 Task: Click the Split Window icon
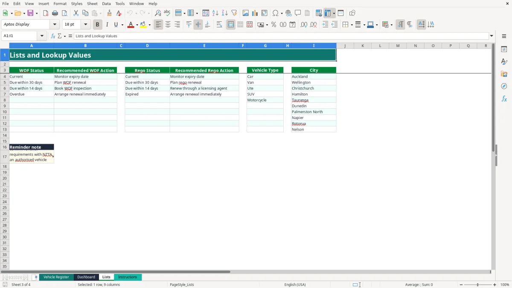click(340, 13)
